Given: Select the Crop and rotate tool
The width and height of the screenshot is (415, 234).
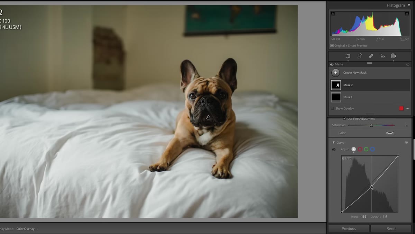Looking at the screenshot, I should [360, 56].
